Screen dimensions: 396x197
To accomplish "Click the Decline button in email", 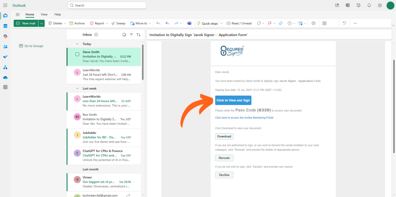I will (x=224, y=175).
